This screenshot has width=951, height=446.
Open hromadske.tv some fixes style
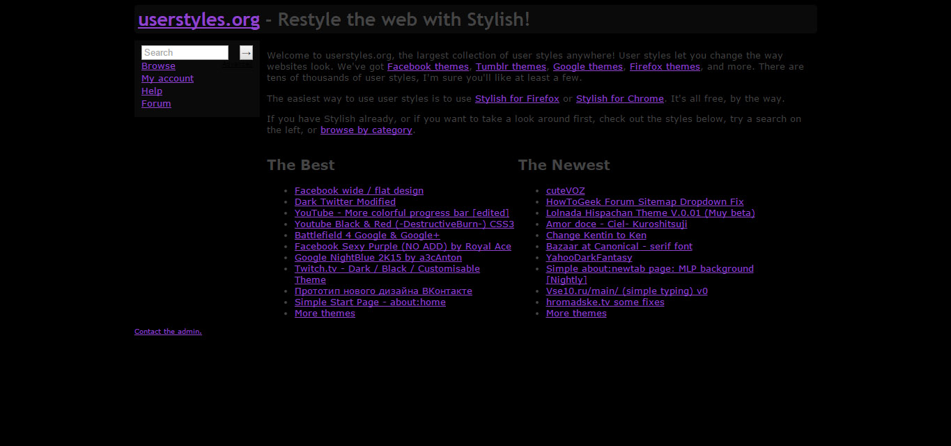coord(605,302)
